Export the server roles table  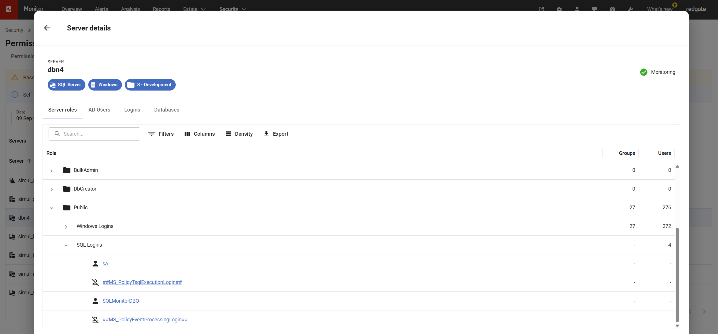(276, 134)
